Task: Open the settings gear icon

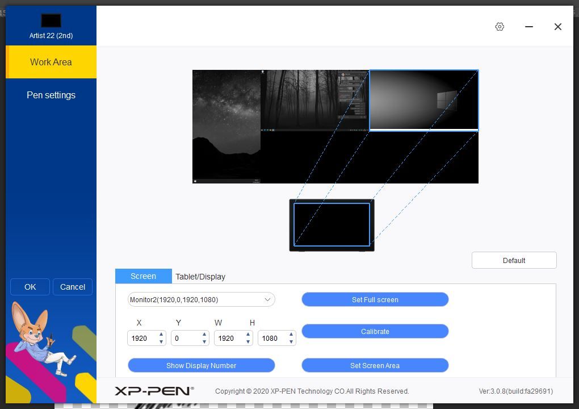Action: click(500, 27)
